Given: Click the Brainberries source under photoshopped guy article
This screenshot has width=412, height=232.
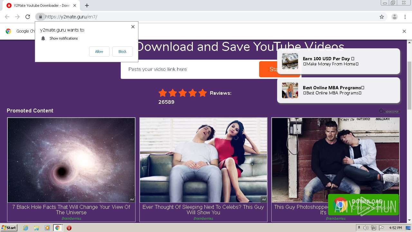Looking at the screenshot, I should (x=335, y=218).
